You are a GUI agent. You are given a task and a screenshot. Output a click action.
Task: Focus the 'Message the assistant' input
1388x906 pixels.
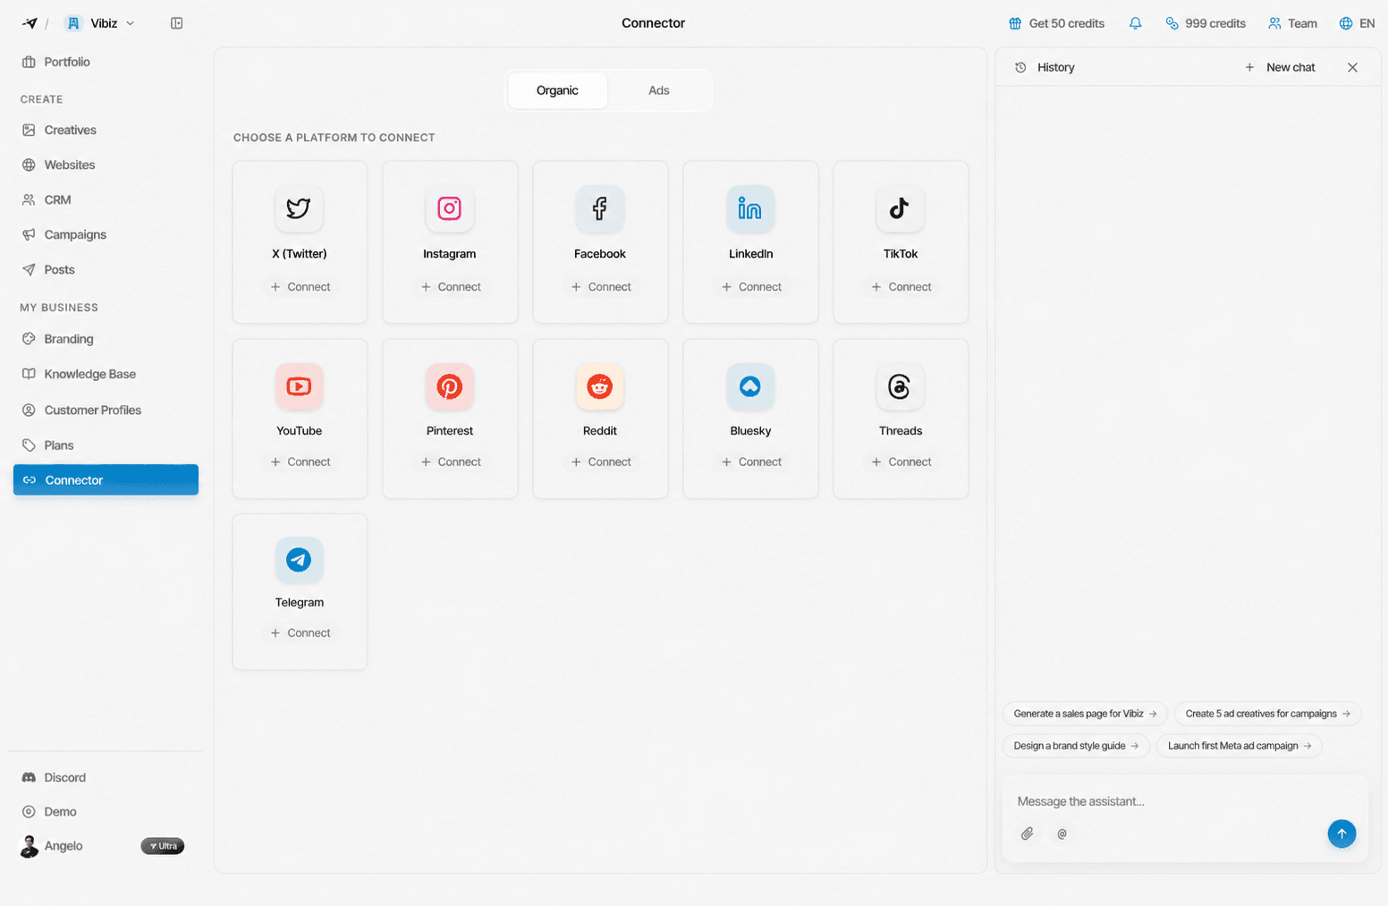click(x=1184, y=801)
